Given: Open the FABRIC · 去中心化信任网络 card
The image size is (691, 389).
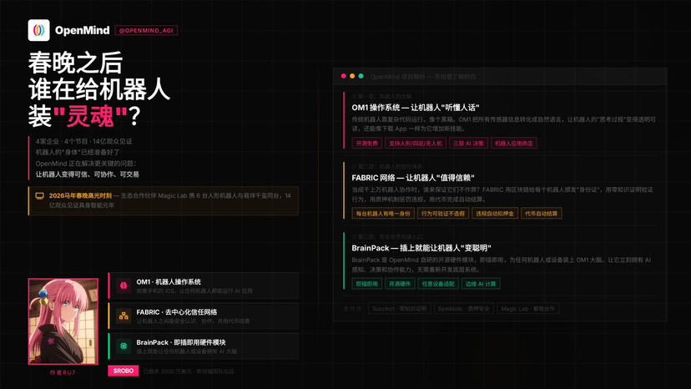Looking at the screenshot, I should point(203,316).
